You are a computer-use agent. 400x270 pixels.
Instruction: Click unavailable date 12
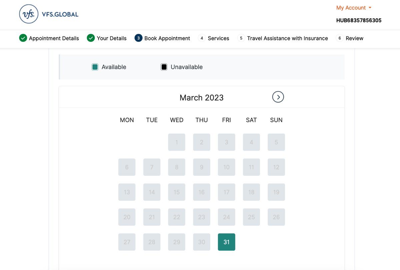click(276, 167)
